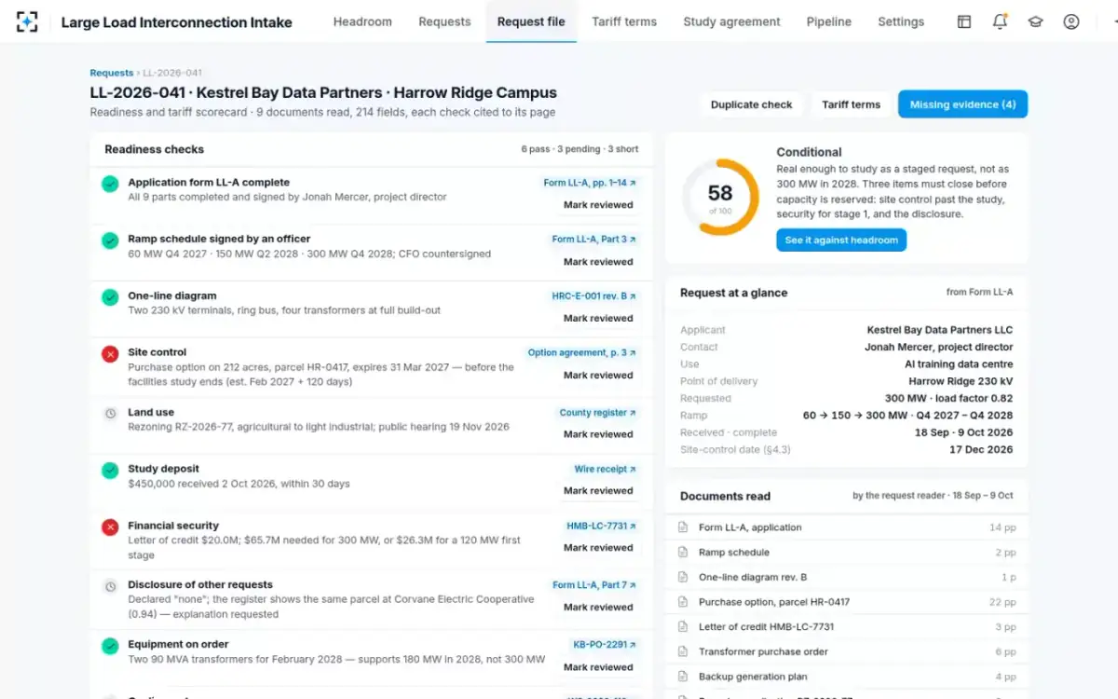
Task: Click the Tariff terms button beside Duplicate check
Action: point(851,104)
